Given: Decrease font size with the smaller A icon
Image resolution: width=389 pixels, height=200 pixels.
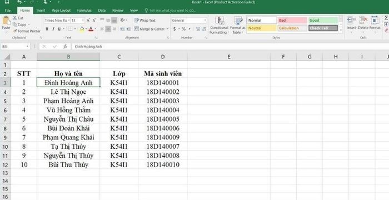Looking at the screenshot, I should 94,21.
